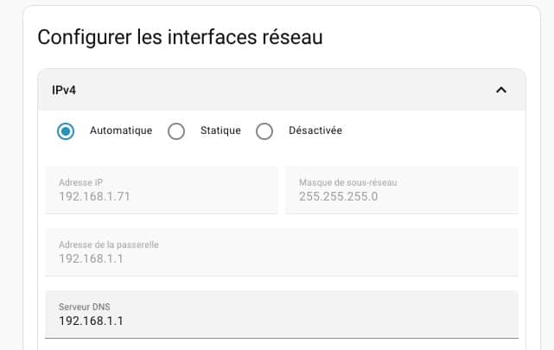Click the Configurer les interfaces réseau heading
Screen dimensions: 554x350
(180, 37)
